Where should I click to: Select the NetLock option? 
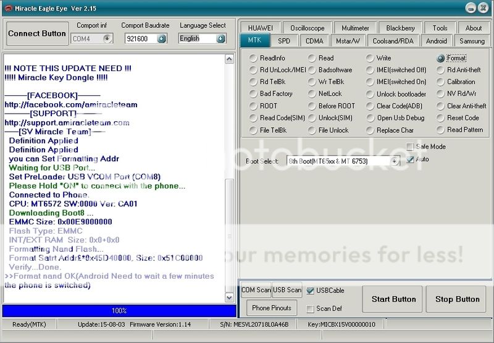[325, 94]
